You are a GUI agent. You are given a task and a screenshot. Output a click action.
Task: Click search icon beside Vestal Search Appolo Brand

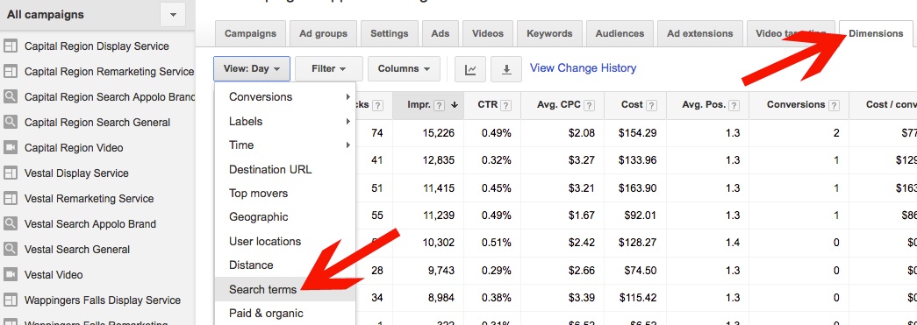point(10,224)
